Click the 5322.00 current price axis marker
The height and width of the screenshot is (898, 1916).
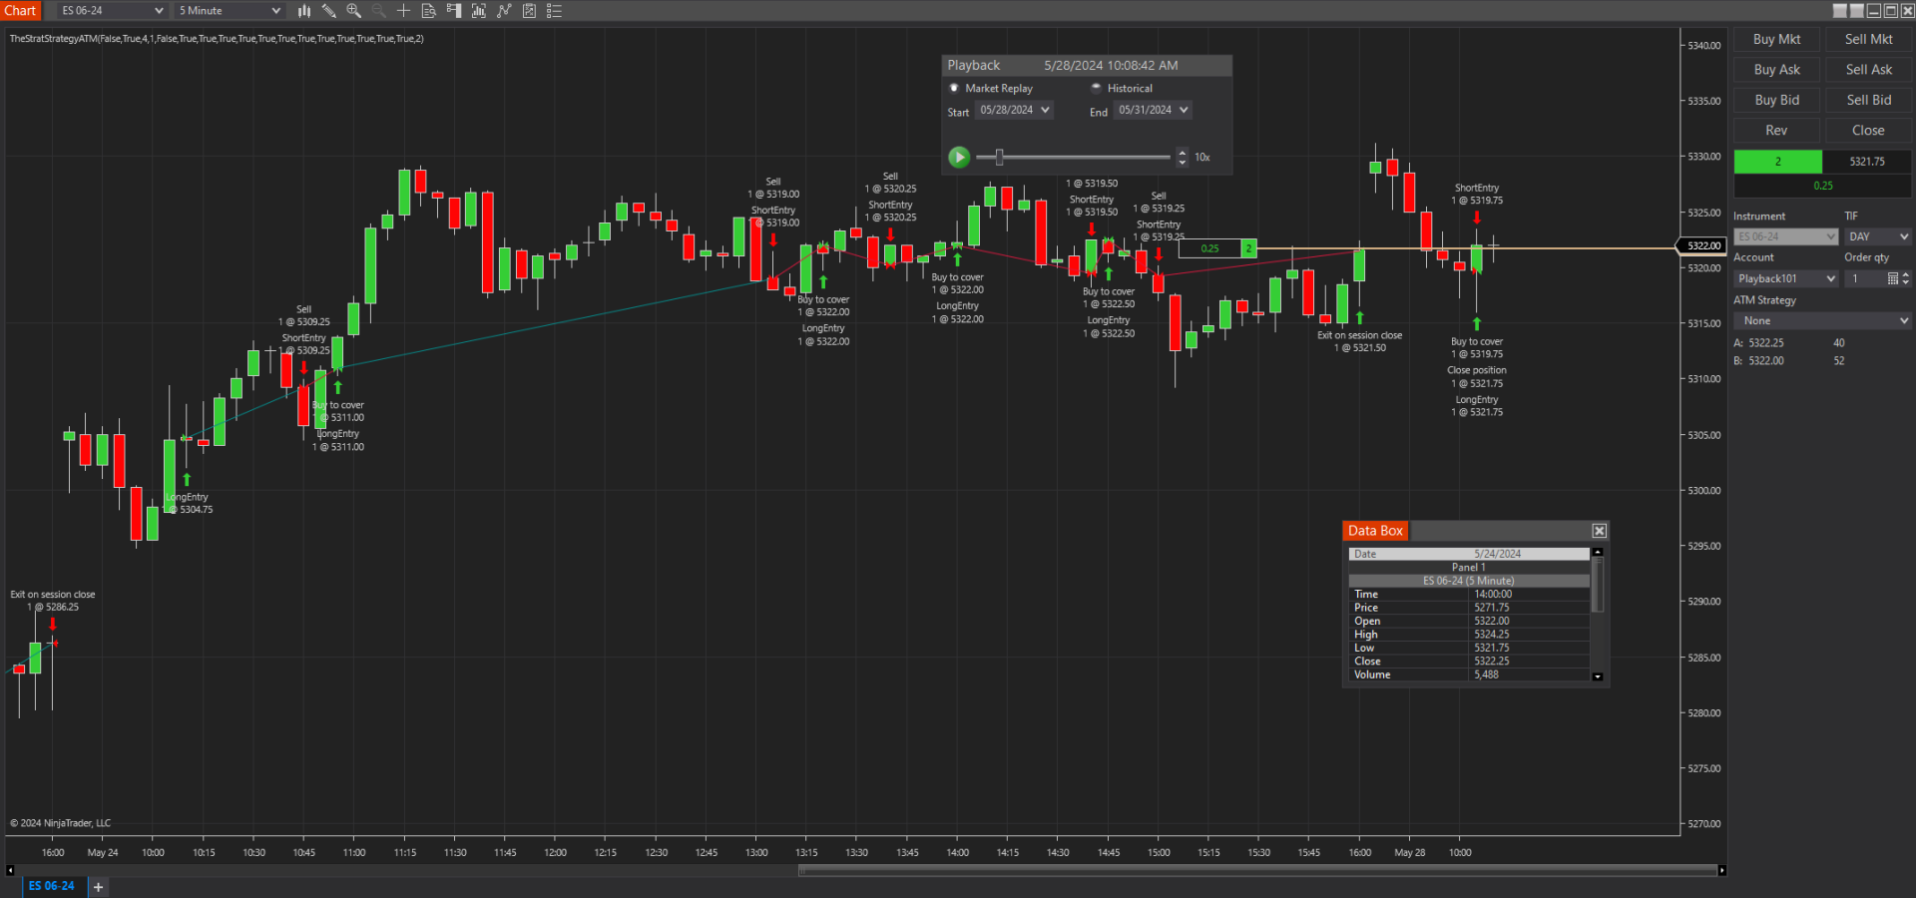(x=1703, y=245)
